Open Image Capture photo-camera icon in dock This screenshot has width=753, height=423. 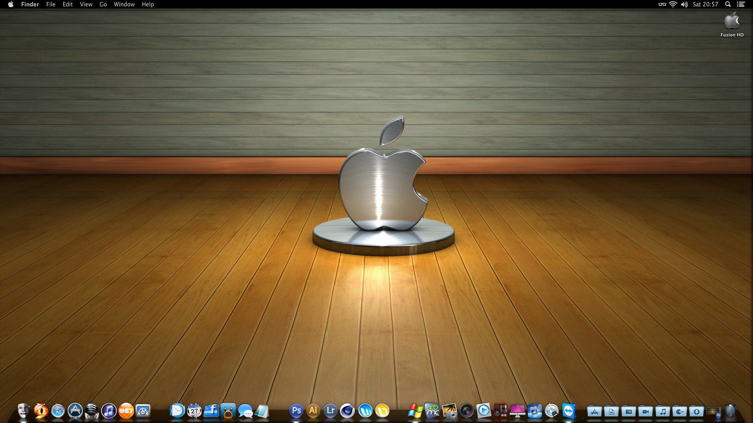click(x=449, y=411)
